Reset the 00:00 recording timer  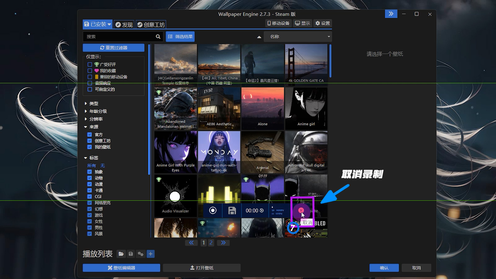(x=262, y=211)
